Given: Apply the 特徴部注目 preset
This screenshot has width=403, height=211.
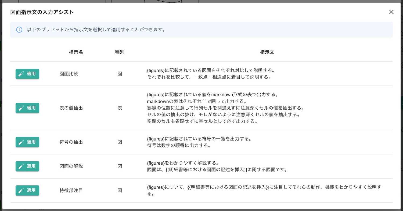Looking at the screenshot, I should (27, 190).
